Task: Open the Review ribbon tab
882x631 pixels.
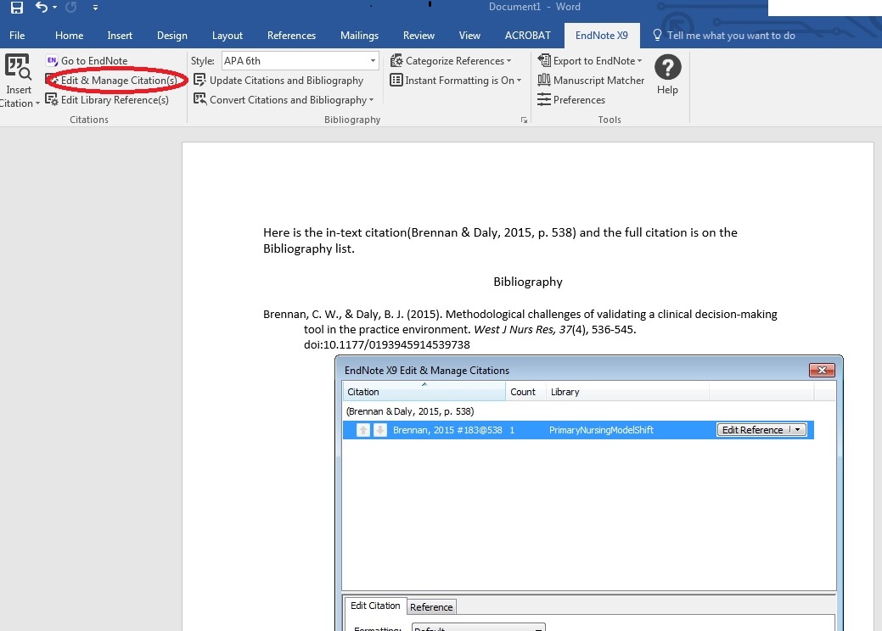Action: (x=419, y=35)
